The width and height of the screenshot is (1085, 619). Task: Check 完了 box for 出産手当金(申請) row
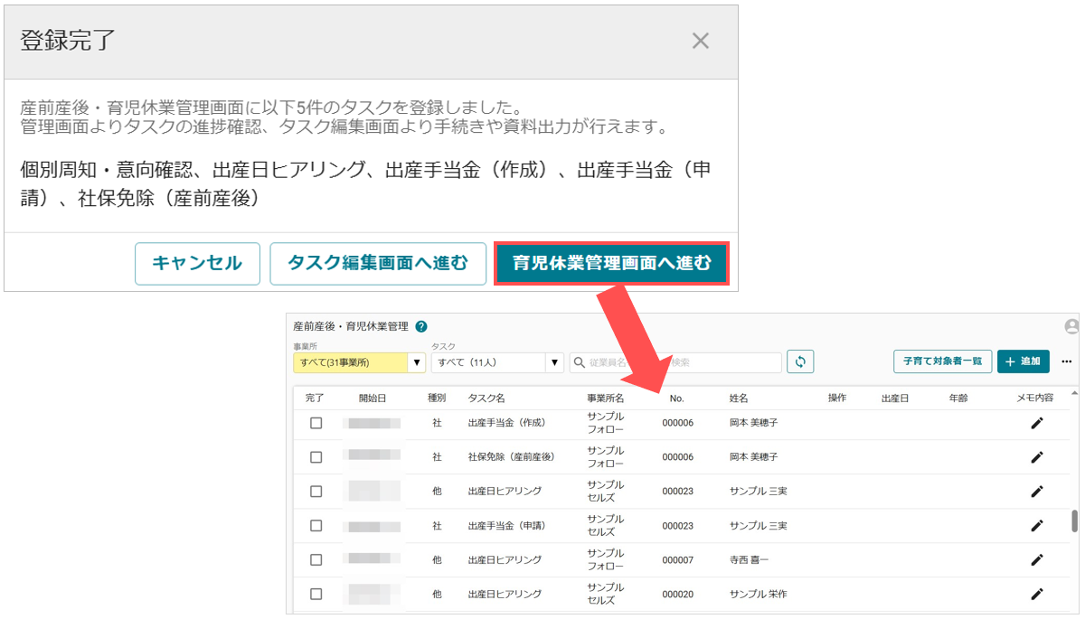(x=316, y=526)
